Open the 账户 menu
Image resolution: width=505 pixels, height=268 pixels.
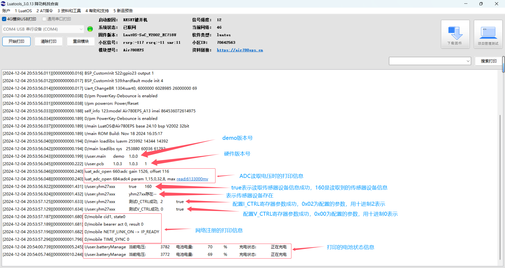(x=6, y=11)
